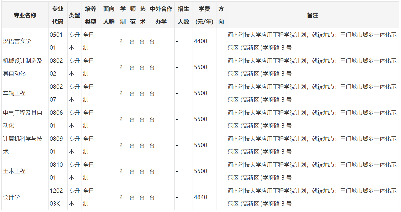401x212 pixels.
Task: Click the code 120203K cell
Action: pos(57,196)
